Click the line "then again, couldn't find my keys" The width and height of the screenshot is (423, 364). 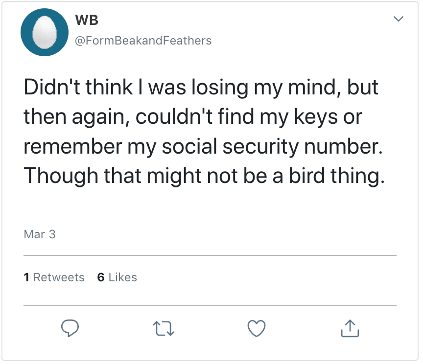pos(193,117)
